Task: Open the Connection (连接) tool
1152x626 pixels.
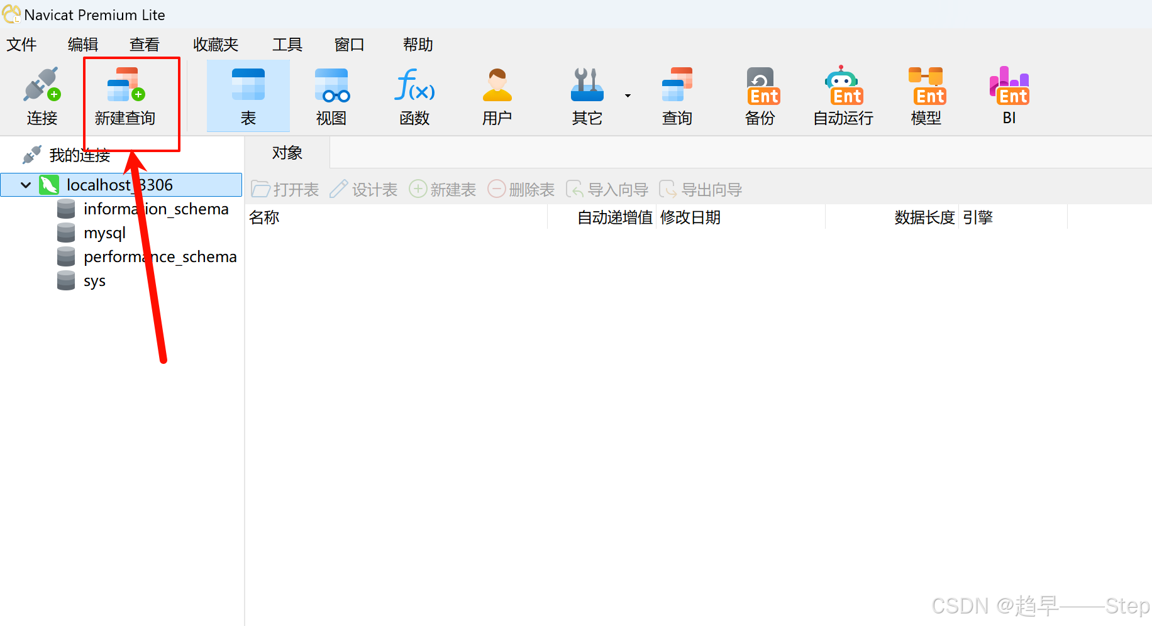Action: (42, 96)
